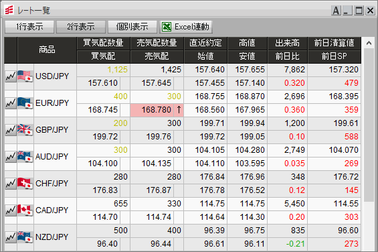Click CAD/JPY ask price 114.74
378x252 pixels.
tap(159, 217)
